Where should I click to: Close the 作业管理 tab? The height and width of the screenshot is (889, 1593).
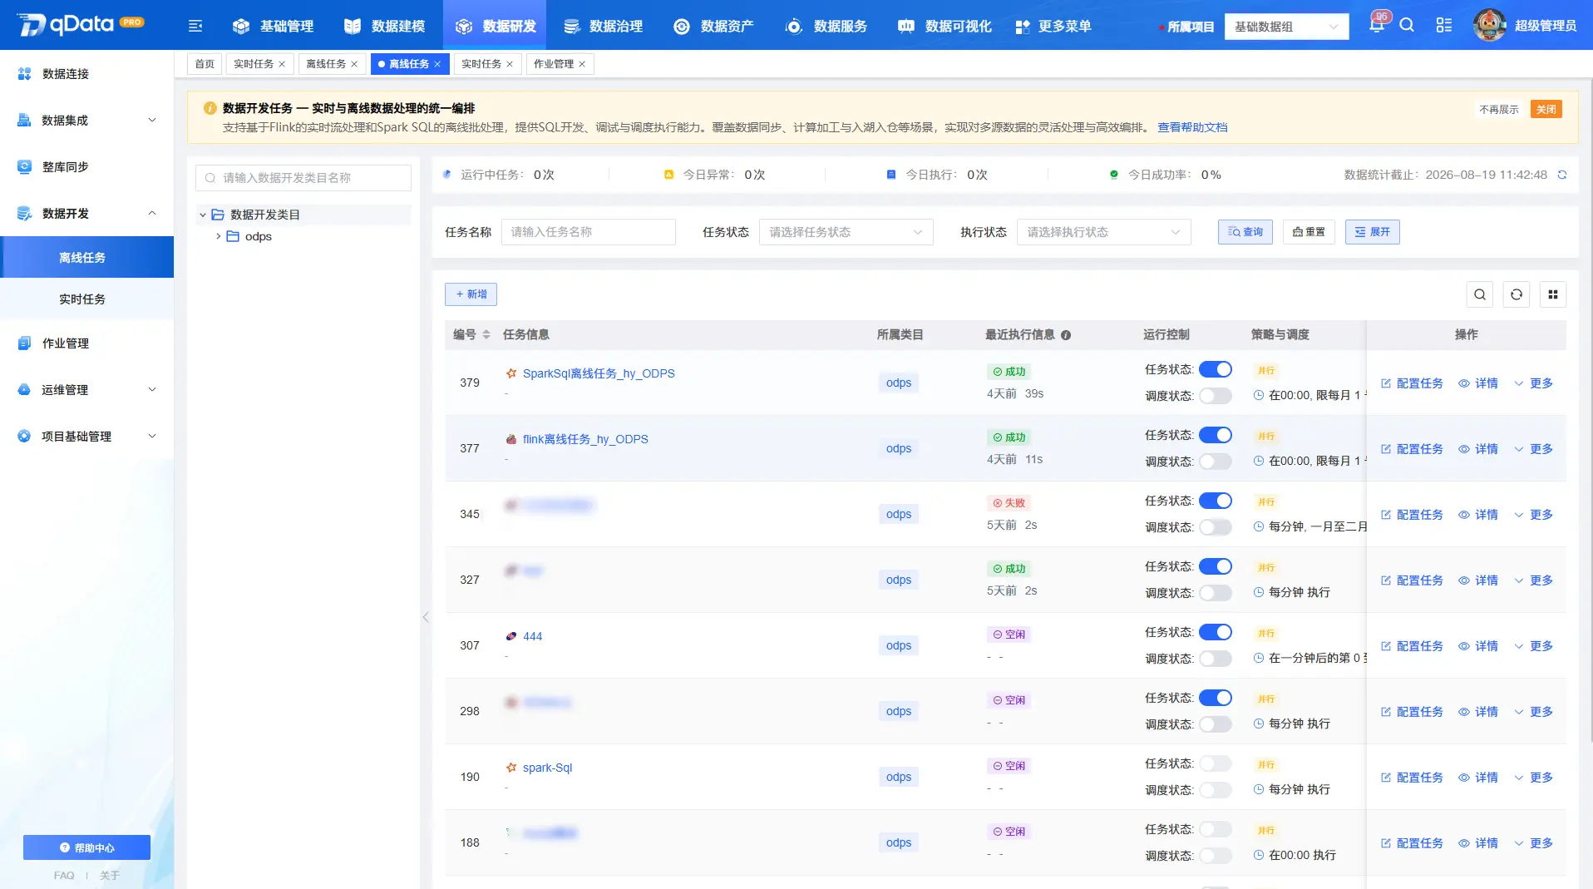tap(582, 64)
